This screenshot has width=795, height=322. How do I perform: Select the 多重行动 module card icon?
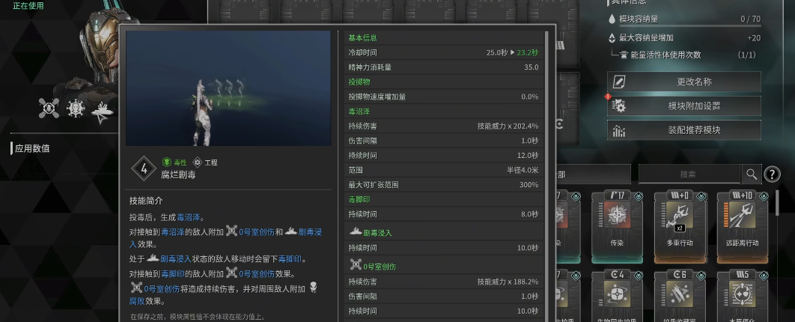tap(680, 214)
